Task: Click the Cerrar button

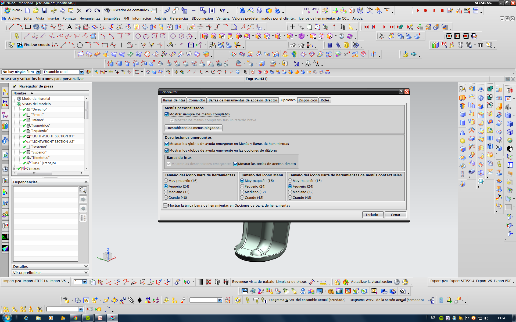Action: [395, 215]
